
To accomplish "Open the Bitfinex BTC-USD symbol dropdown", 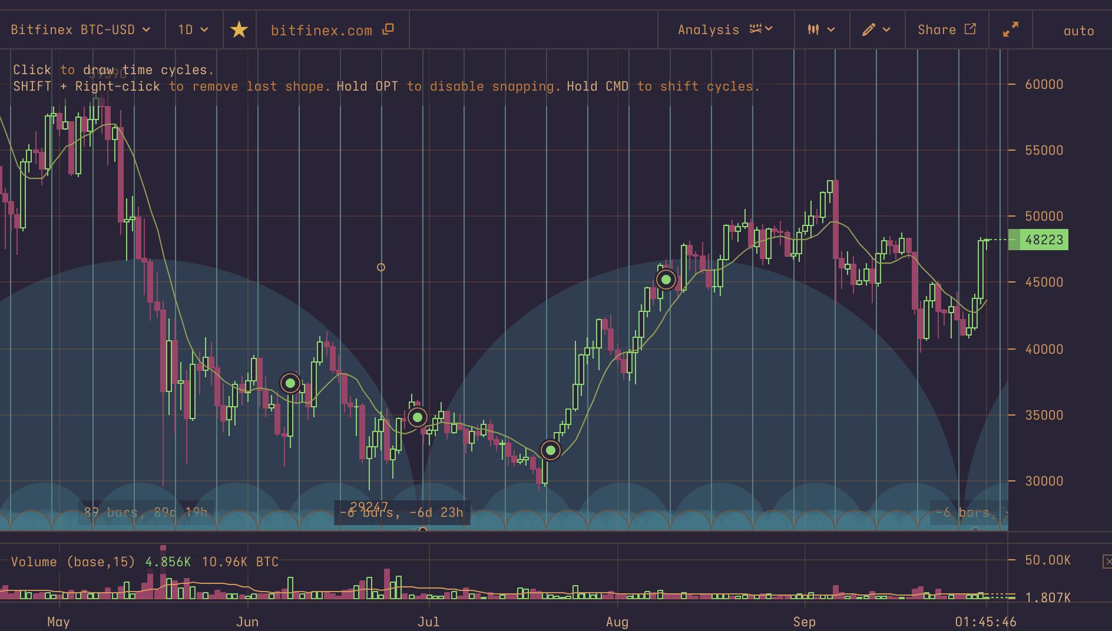I will point(81,29).
